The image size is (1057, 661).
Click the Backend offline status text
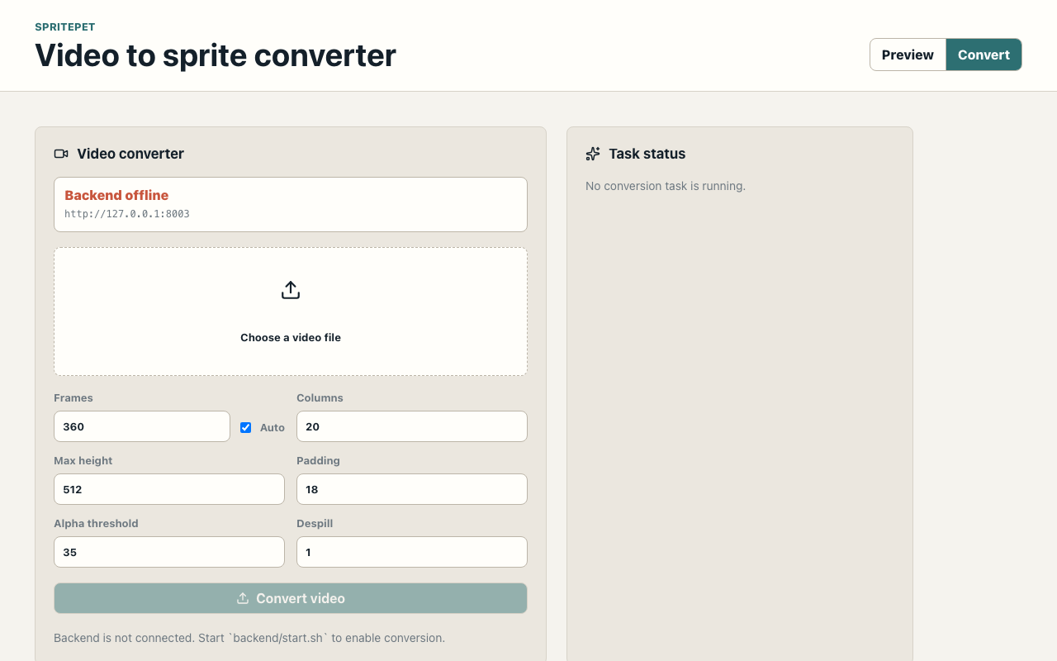[116, 195]
